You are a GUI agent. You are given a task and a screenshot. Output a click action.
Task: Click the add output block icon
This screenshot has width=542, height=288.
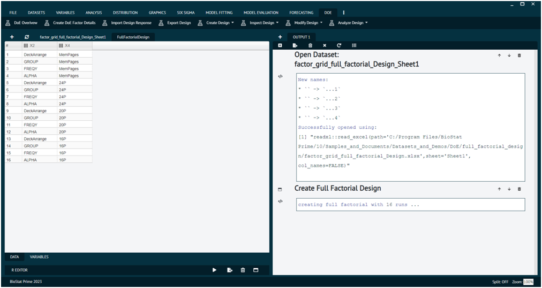pyautogui.click(x=280, y=45)
